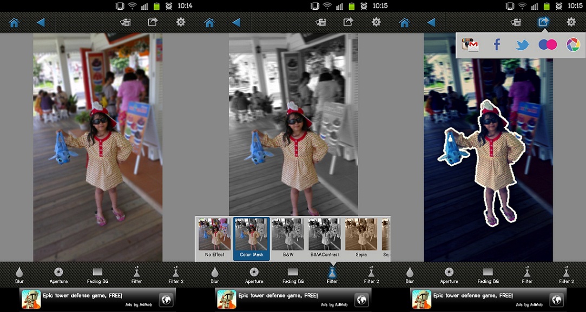Tap save icon in share-popup screen

(516, 22)
